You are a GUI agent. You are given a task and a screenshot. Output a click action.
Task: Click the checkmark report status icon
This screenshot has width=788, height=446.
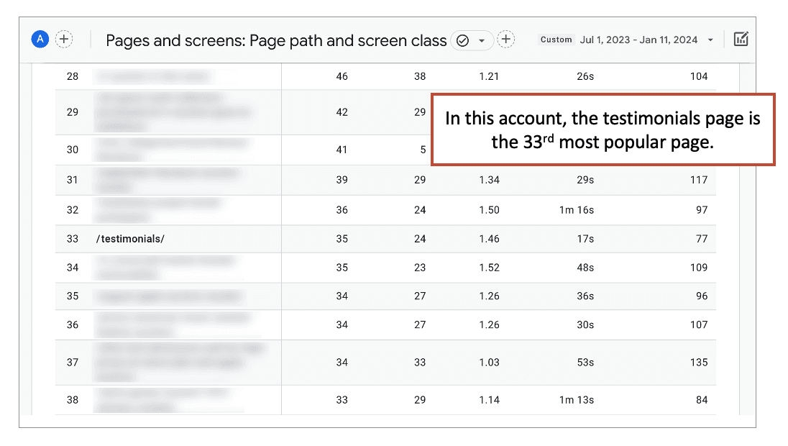(463, 40)
